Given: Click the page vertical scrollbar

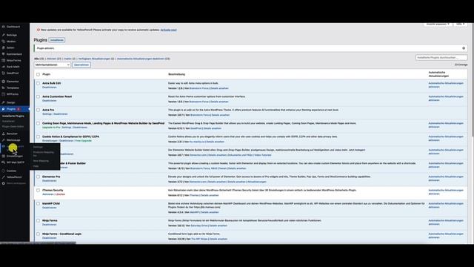Looking at the screenshot, I should pos(473,79).
